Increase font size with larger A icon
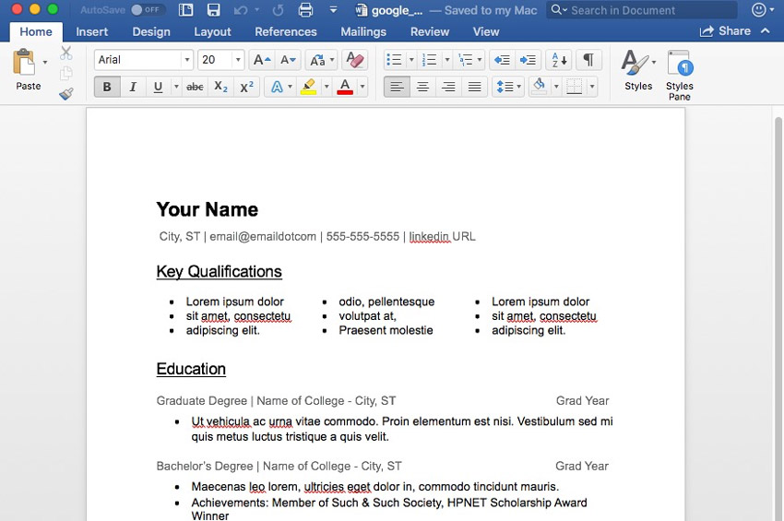 [261, 60]
